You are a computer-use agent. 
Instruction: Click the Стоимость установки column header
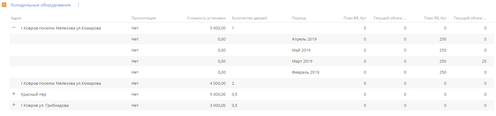click(x=206, y=18)
